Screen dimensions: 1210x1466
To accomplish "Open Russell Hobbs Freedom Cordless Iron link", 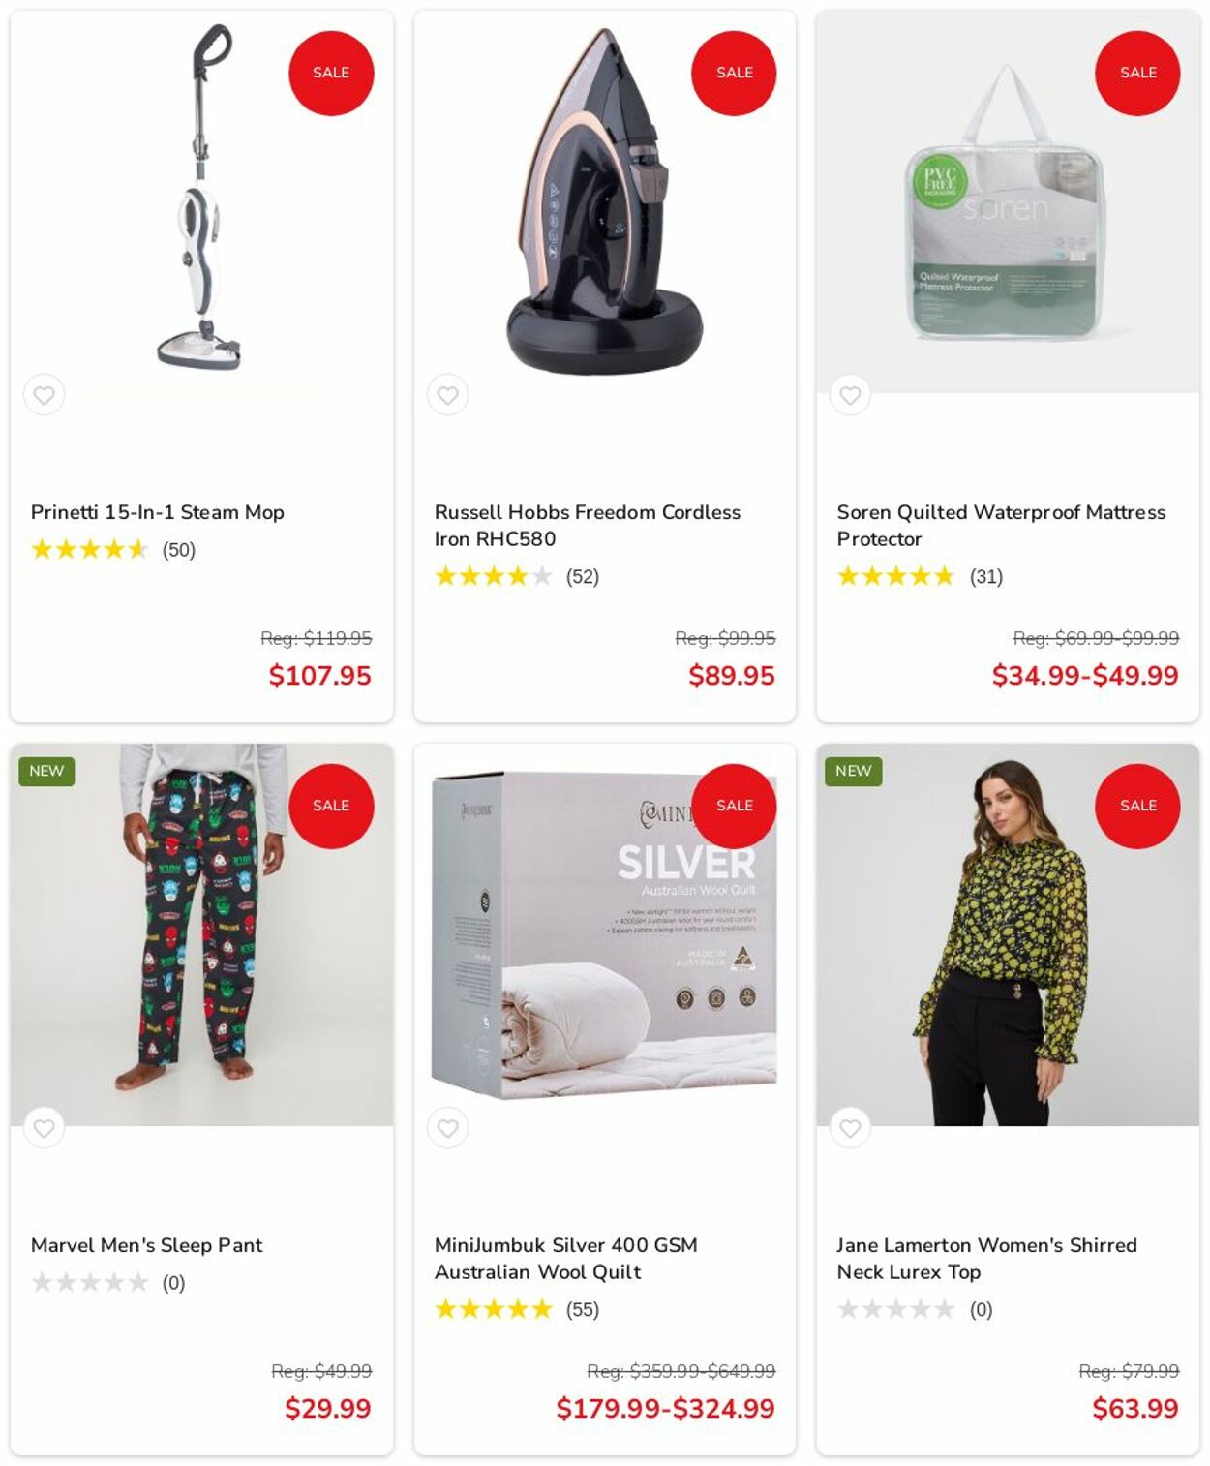I will click(x=587, y=526).
